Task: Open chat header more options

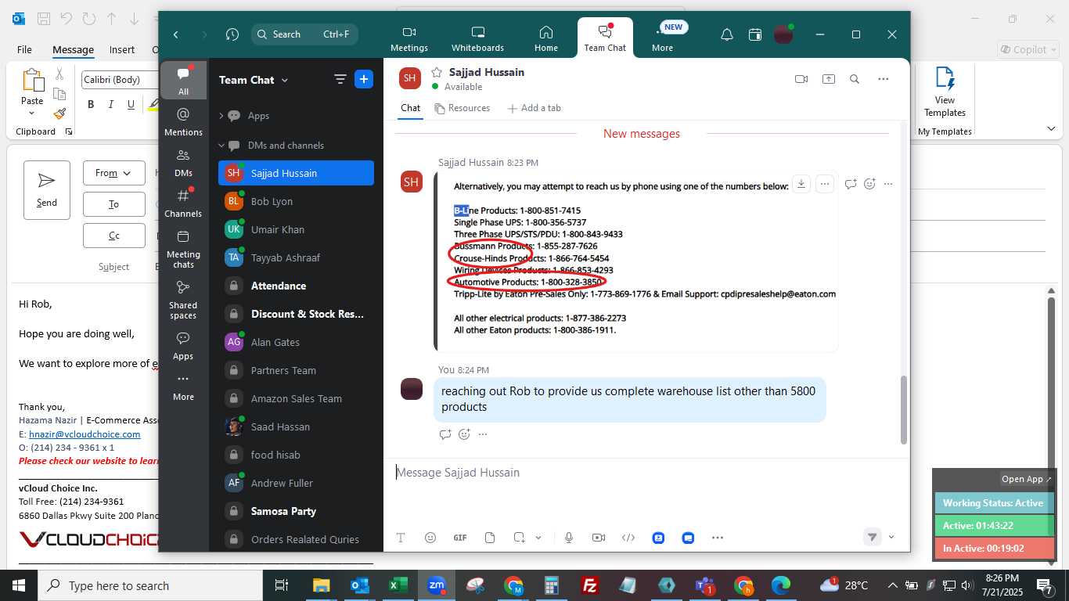Action: pyautogui.click(x=883, y=79)
